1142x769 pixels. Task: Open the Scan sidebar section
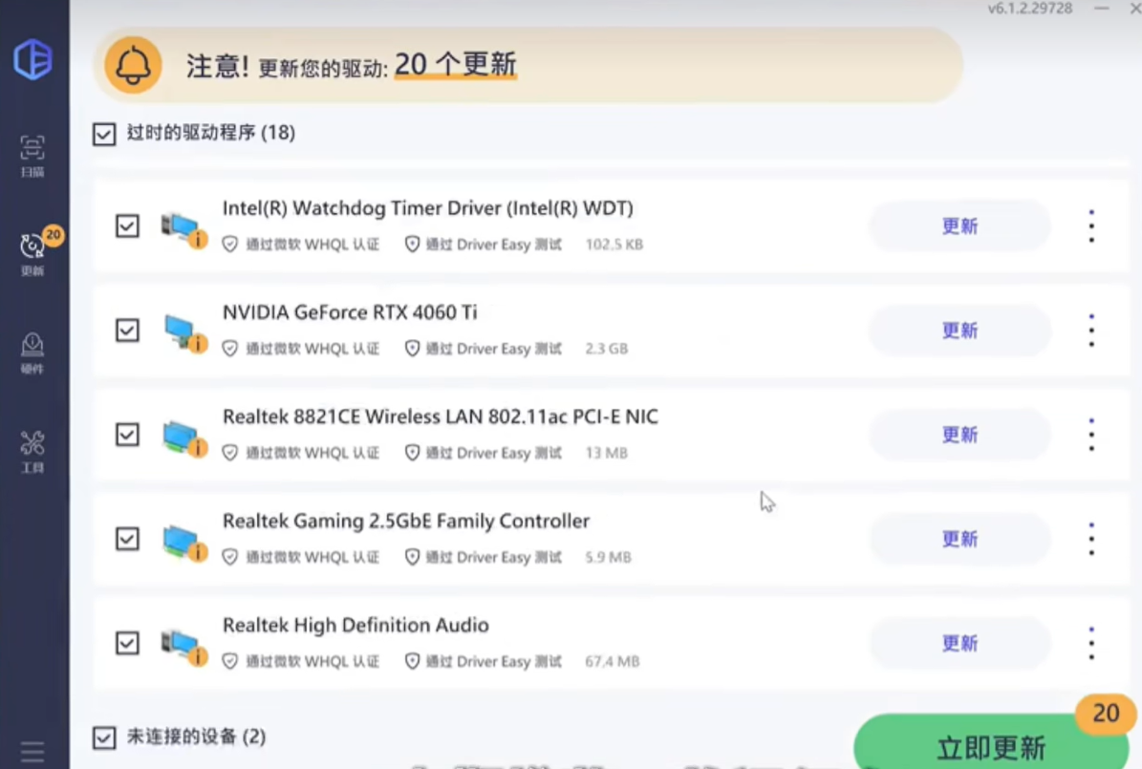32,156
